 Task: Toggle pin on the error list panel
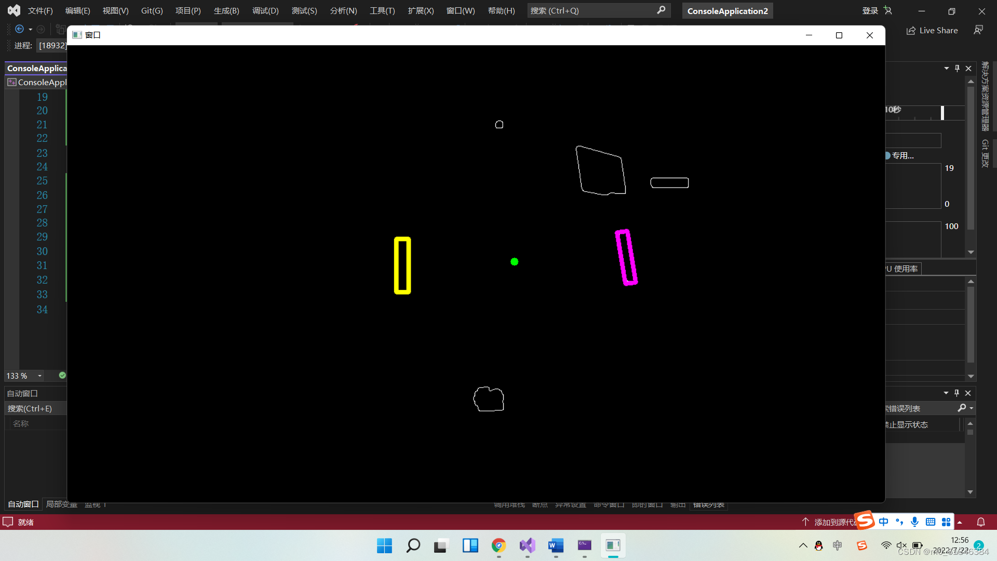click(x=957, y=393)
